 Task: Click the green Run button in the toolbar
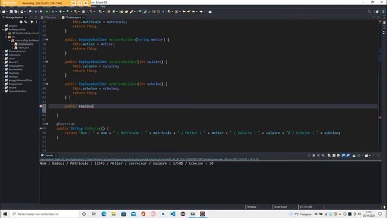[x=60, y=12]
